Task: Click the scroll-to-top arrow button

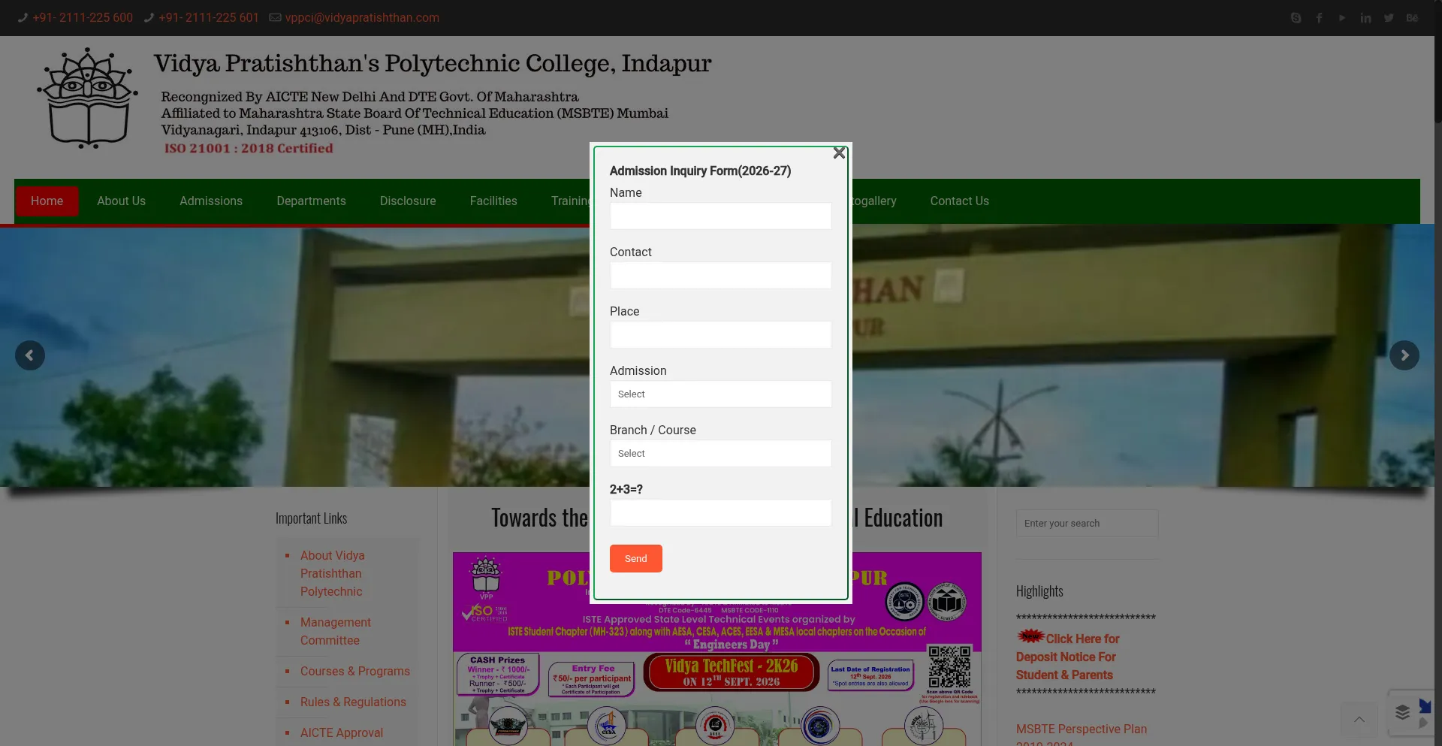Action: click(1359, 720)
